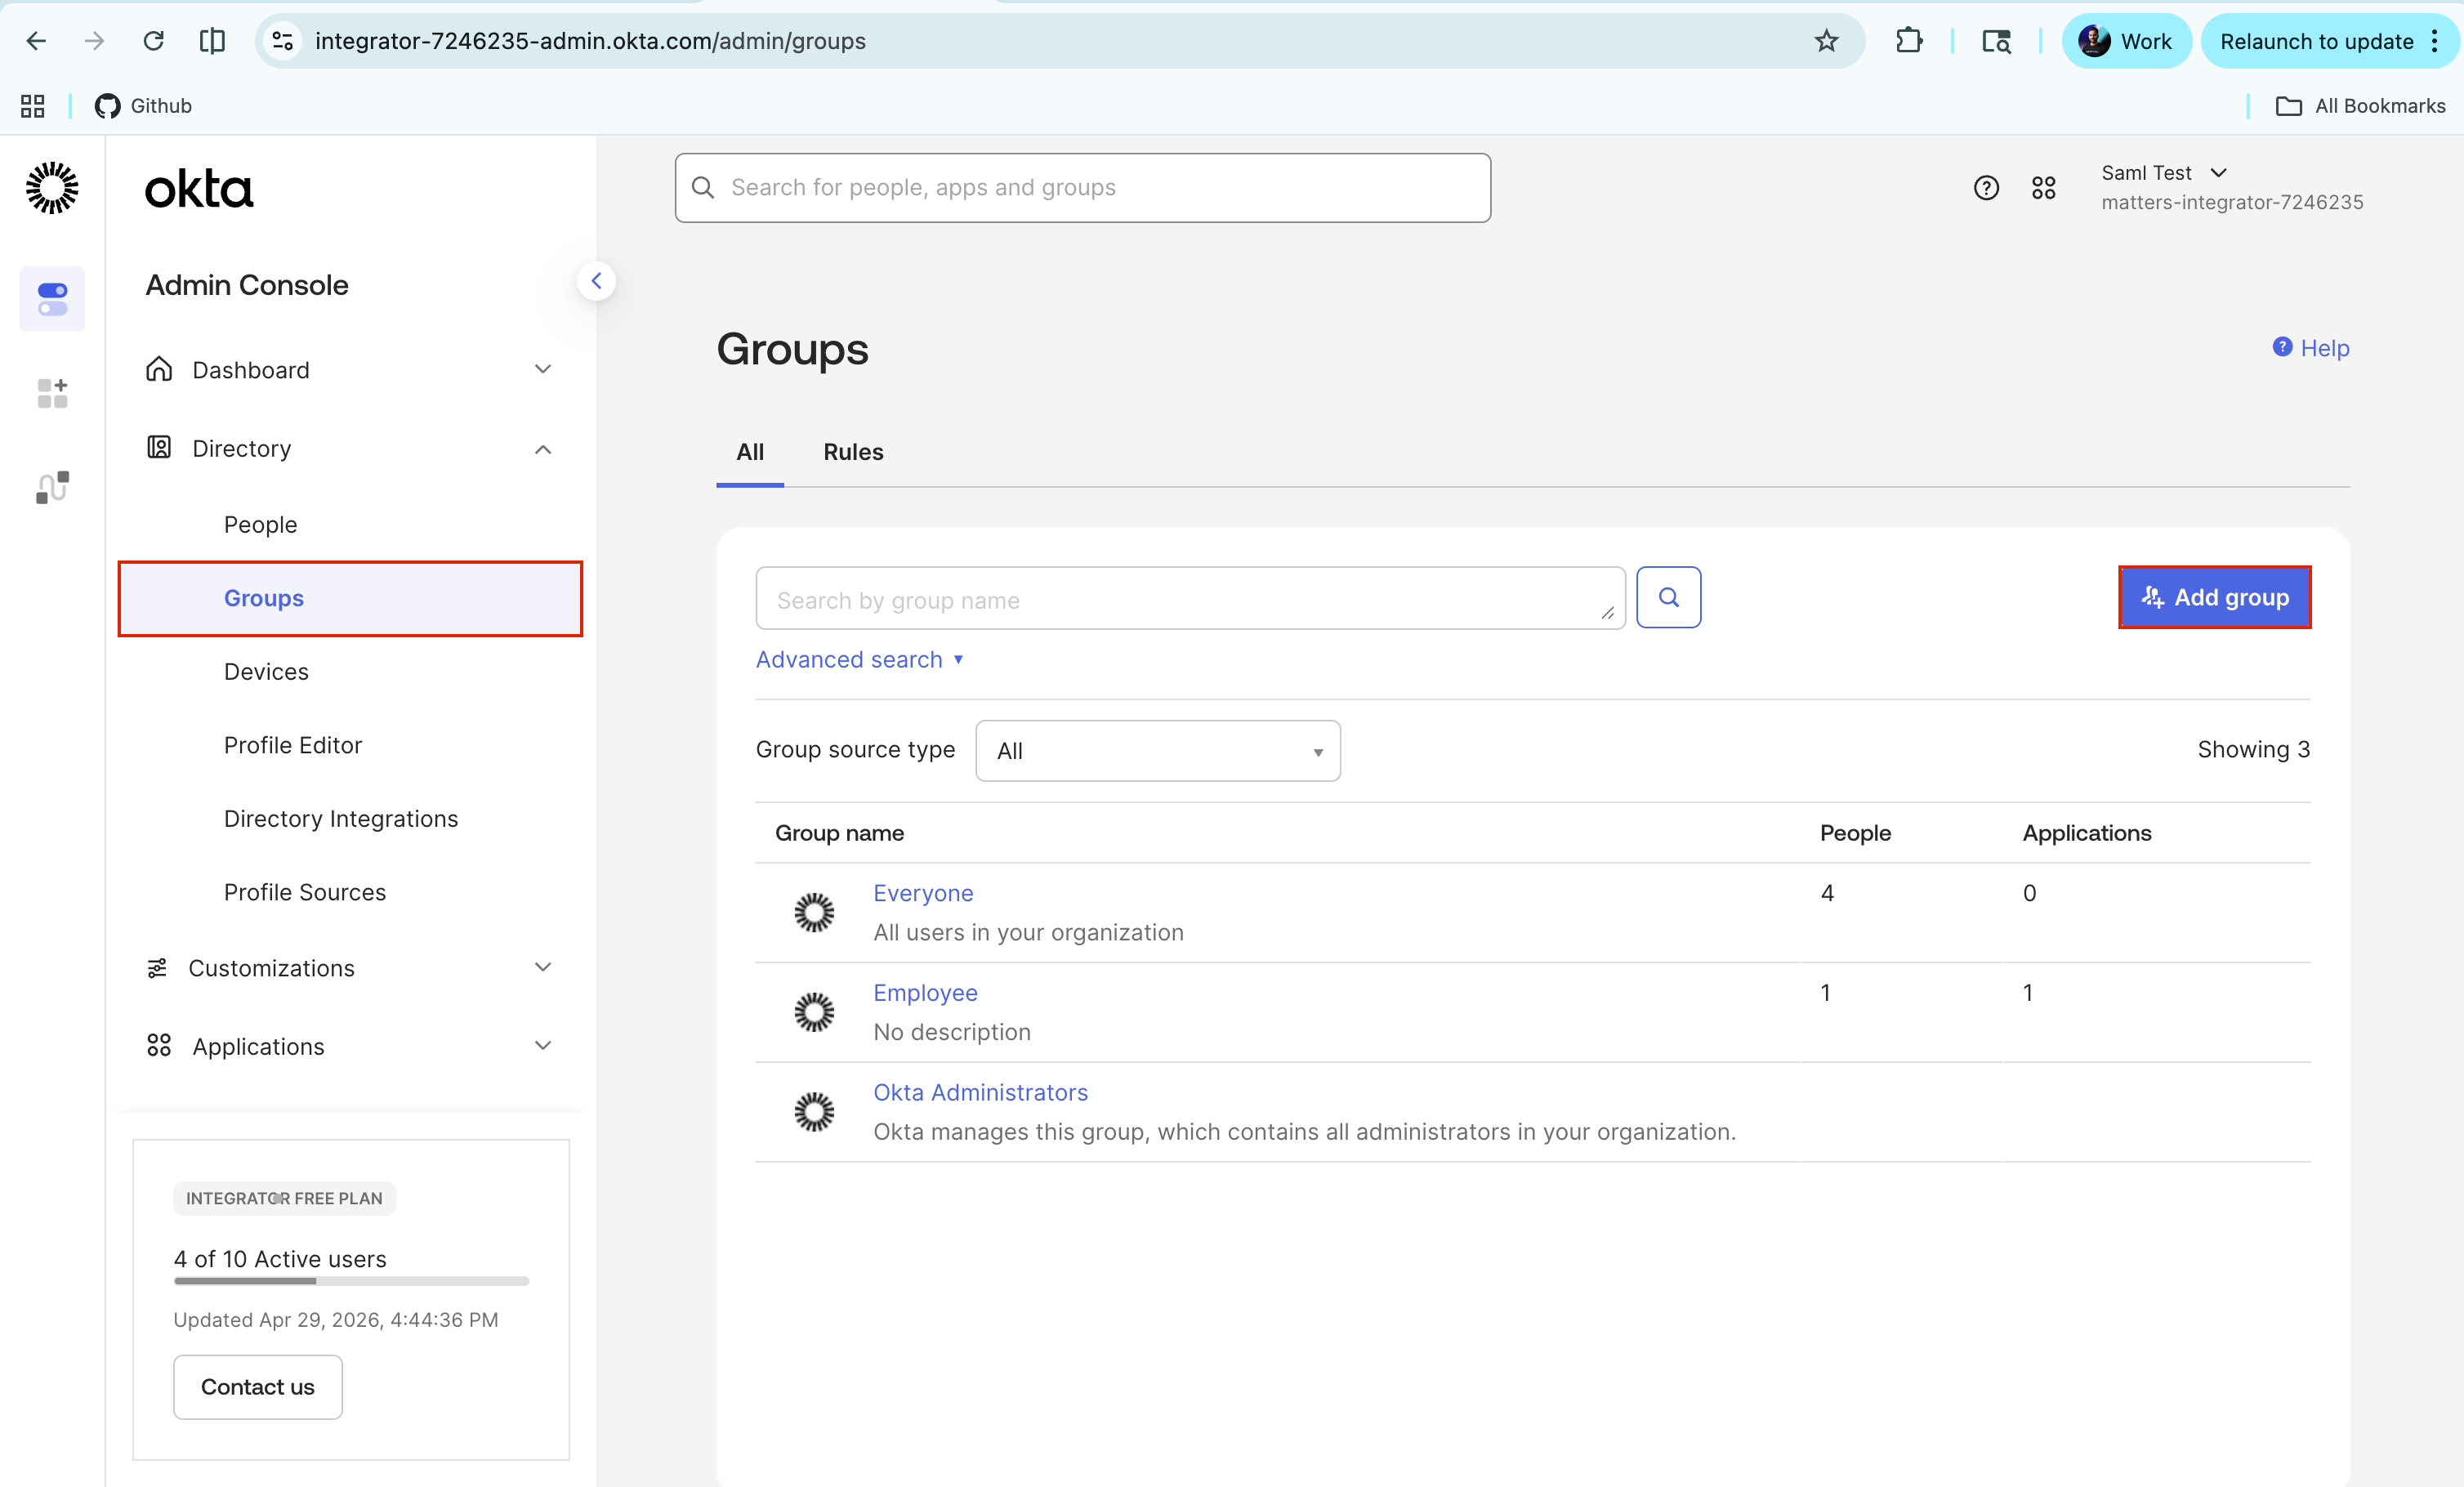Open the add-apps grid icon in rail
This screenshot has width=2464, height=1487.
52,393
